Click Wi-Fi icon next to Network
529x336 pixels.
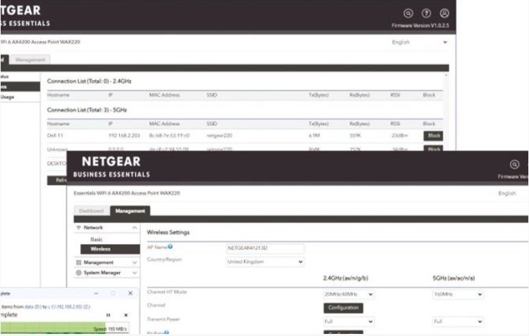(79, 228)
